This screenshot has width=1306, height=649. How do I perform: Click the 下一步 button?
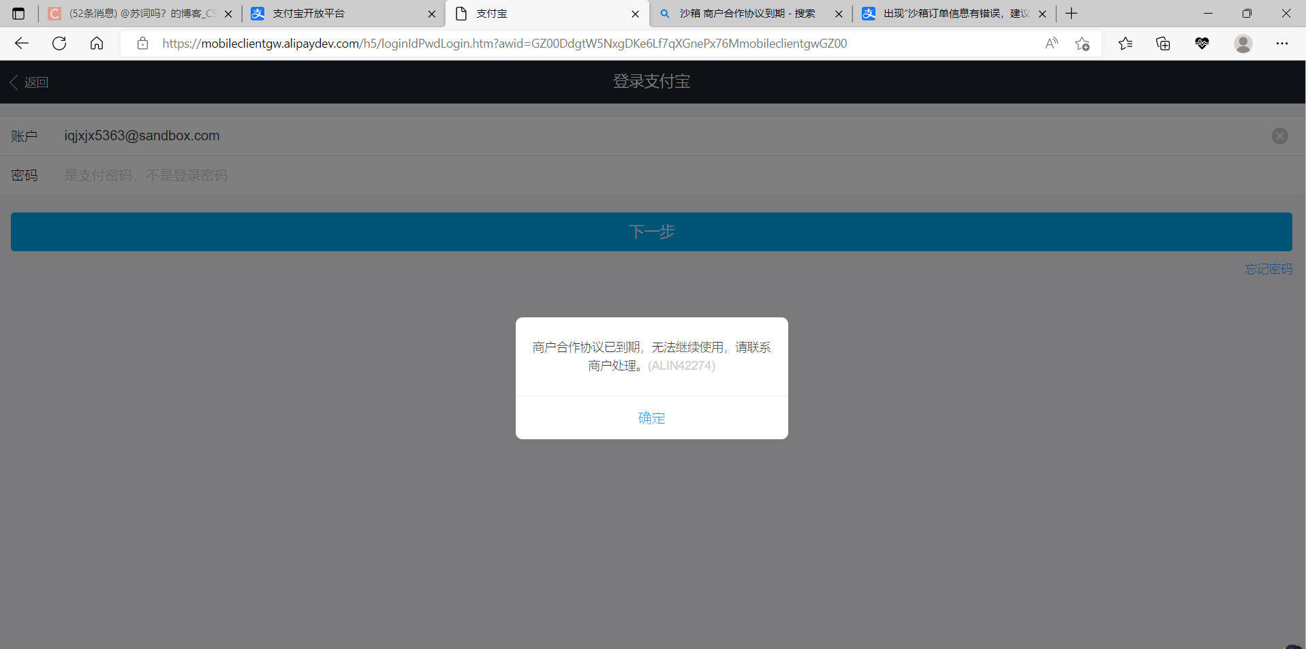(x=651, y=232)
